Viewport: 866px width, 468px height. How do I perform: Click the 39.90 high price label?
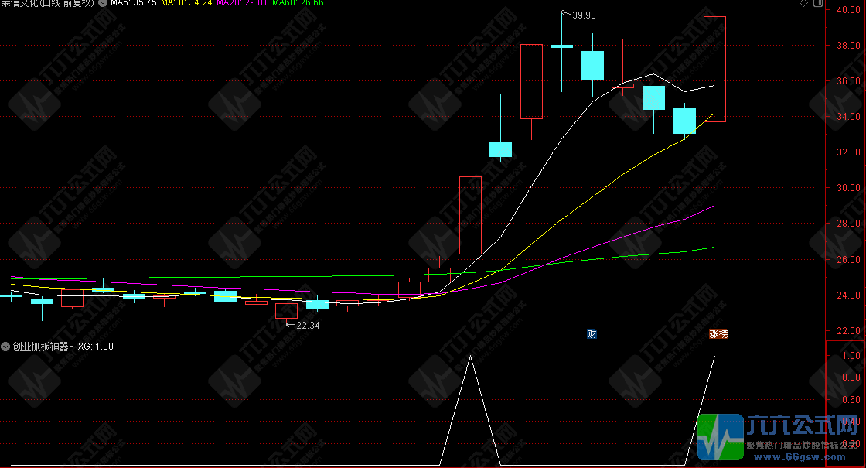click(584, 15)
